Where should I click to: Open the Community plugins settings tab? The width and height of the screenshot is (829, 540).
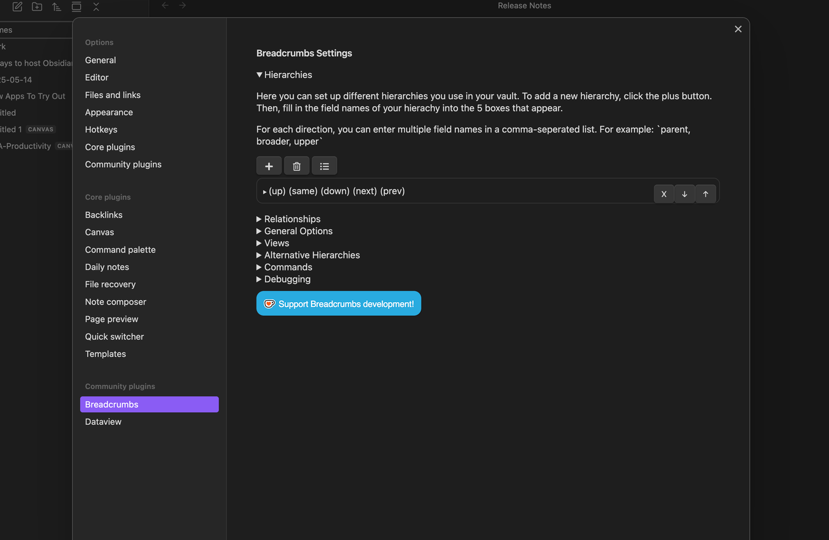[x=123, y=164]
